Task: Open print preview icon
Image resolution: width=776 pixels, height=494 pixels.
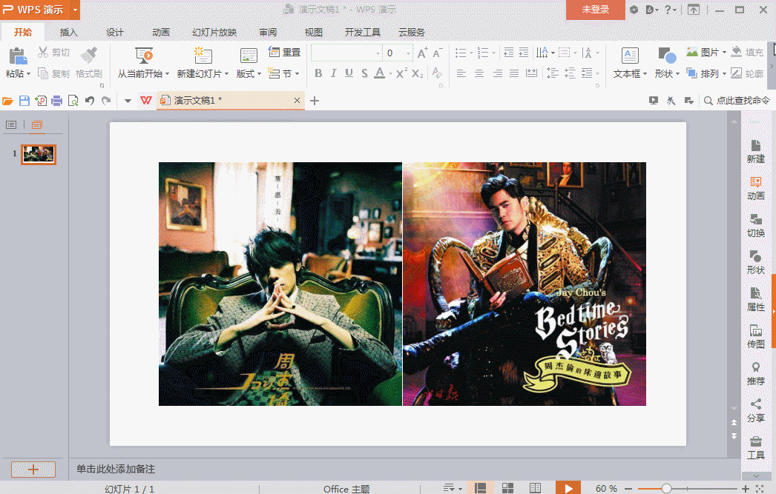Action: [73, 101]
